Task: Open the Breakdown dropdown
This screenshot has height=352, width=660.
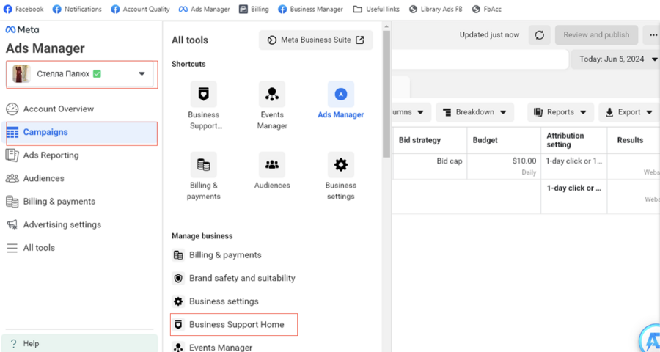Action: 474,112
